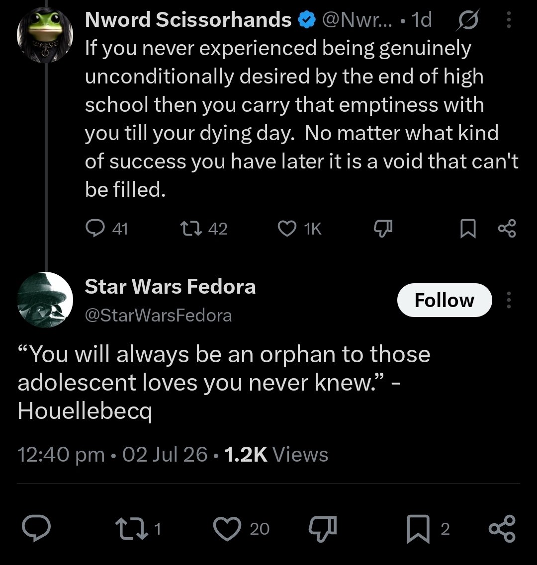537x565 pixels.
Task: Reply to the Star Wars Fedora tweet
Action: pyautogui.click(x=36, y=528)
